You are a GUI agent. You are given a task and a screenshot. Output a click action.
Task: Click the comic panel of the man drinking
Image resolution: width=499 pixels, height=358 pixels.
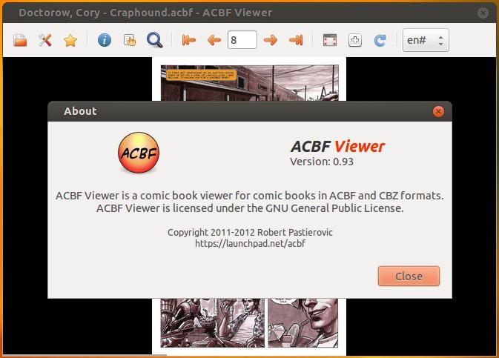click(x=303, y=323)
